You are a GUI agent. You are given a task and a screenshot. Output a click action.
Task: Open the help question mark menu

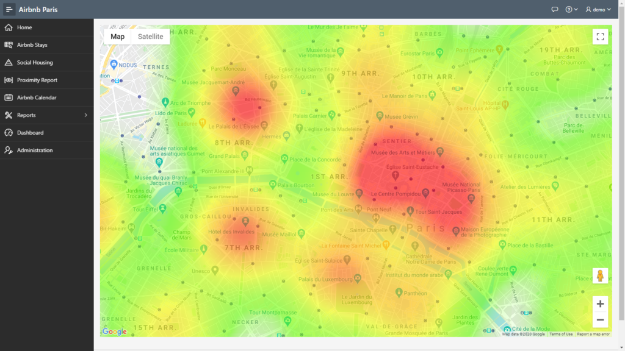coord(571,9)
